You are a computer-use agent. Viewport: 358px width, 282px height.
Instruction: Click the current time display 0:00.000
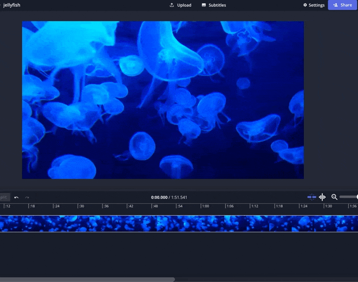click(x=159, y=197)
